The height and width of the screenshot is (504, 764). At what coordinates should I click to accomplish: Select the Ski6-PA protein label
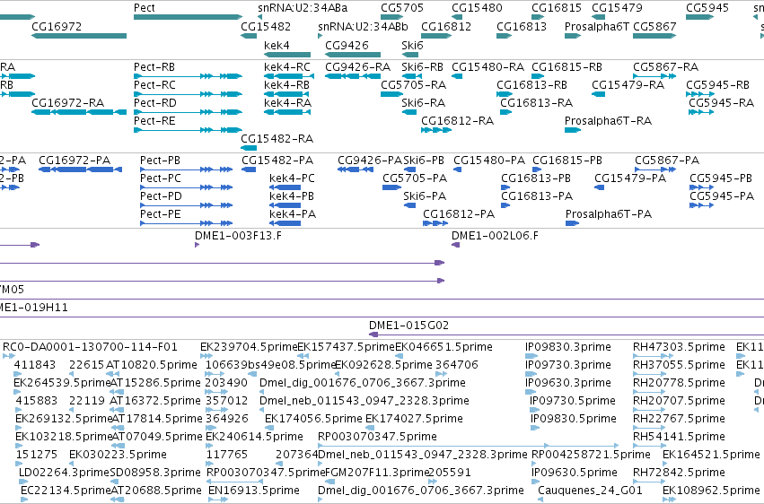(x=425, y=196)
